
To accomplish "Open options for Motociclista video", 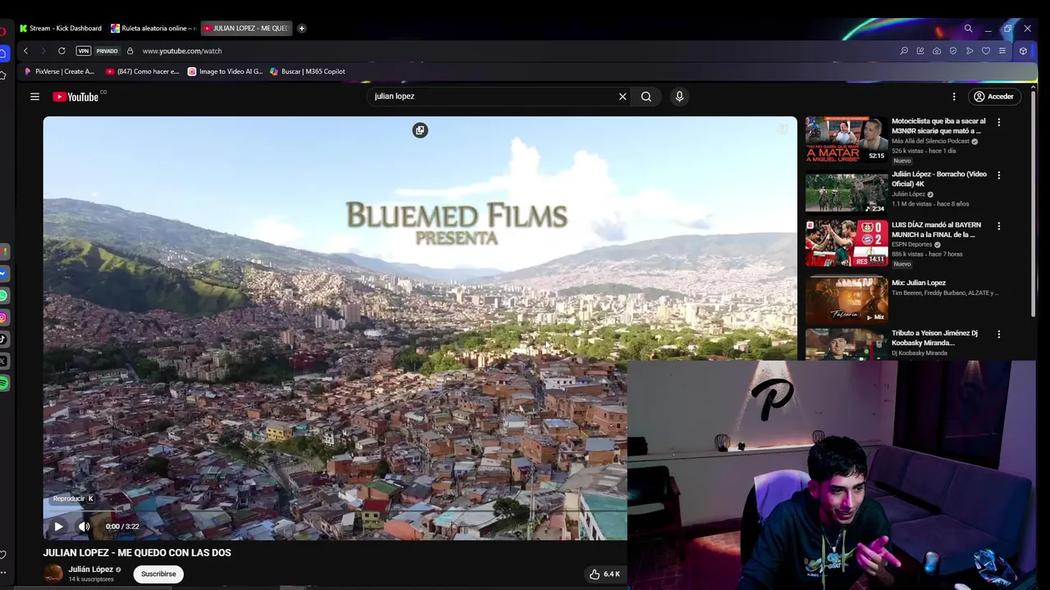I will 998,122.
